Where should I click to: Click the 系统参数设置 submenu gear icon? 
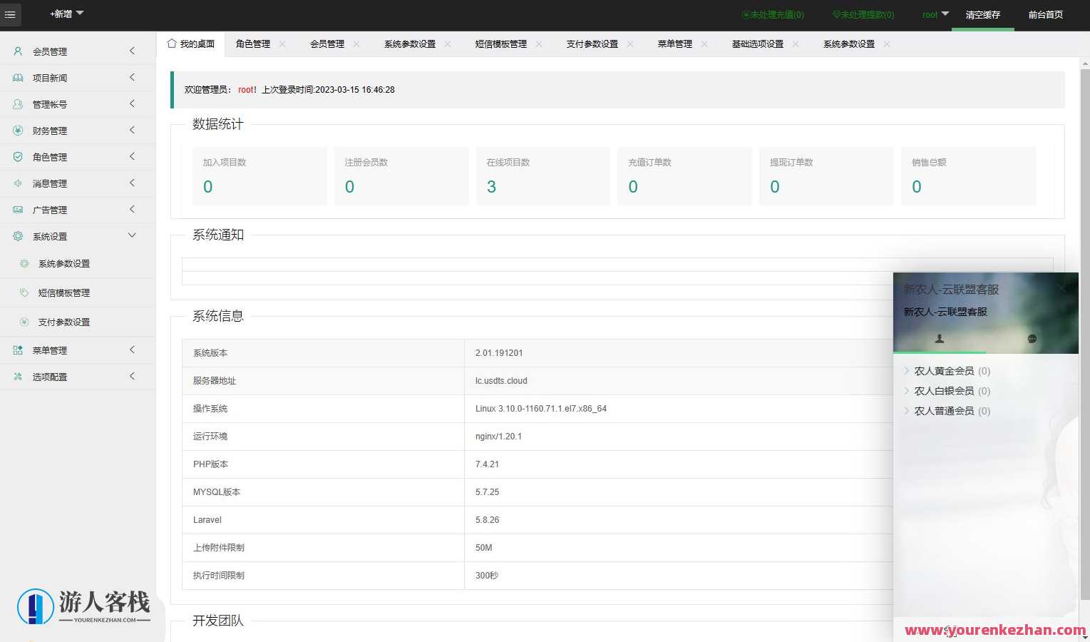click(24, 263)
